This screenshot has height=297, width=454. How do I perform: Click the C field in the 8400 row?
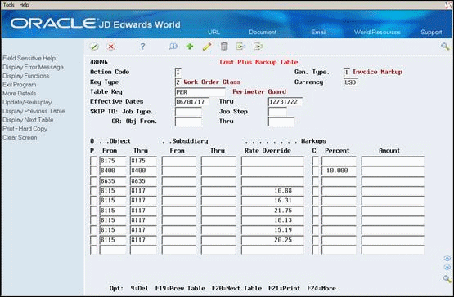(x=316, y=171)
